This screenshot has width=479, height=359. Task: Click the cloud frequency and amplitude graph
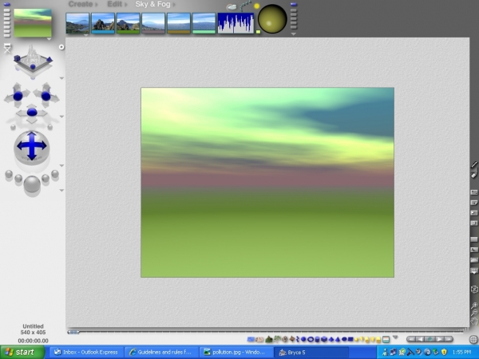tap(236, 23)
